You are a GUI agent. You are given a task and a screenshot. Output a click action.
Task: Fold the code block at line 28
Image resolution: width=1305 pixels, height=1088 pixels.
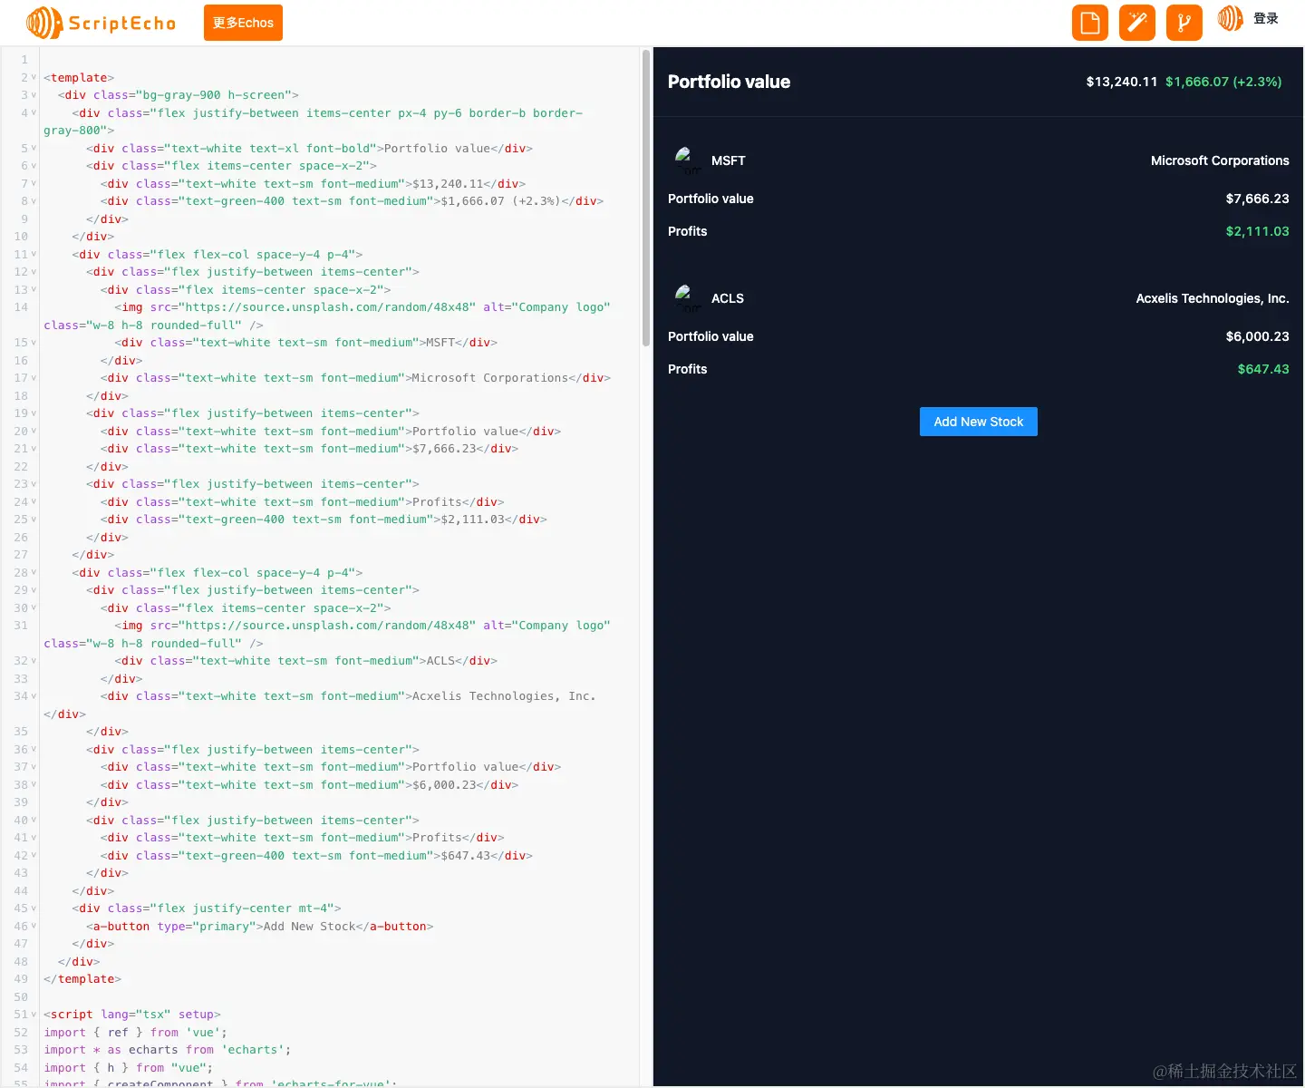click(34, 573)
